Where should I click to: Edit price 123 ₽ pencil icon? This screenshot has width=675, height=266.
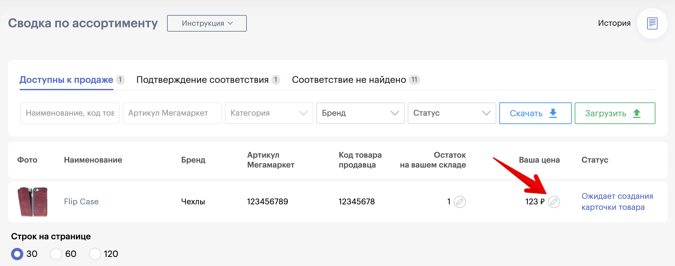click(x=554, y=202)
